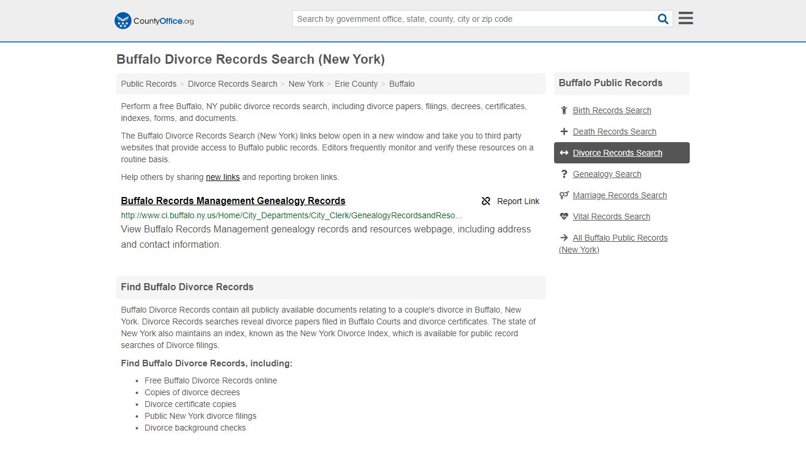Follow the new links hyperlink
Screen dimensions: 806x453
tap(223, 177)
